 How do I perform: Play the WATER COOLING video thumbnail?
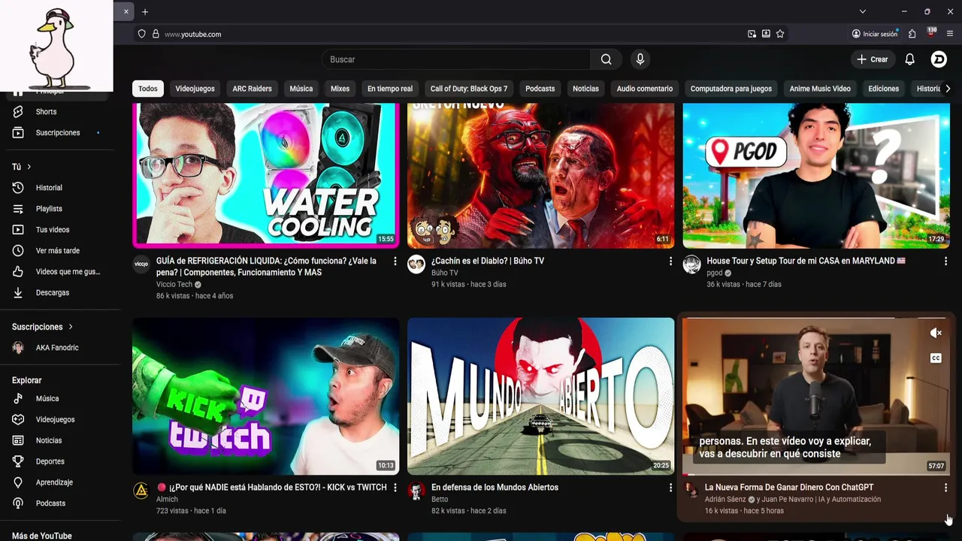pos(266,176)
